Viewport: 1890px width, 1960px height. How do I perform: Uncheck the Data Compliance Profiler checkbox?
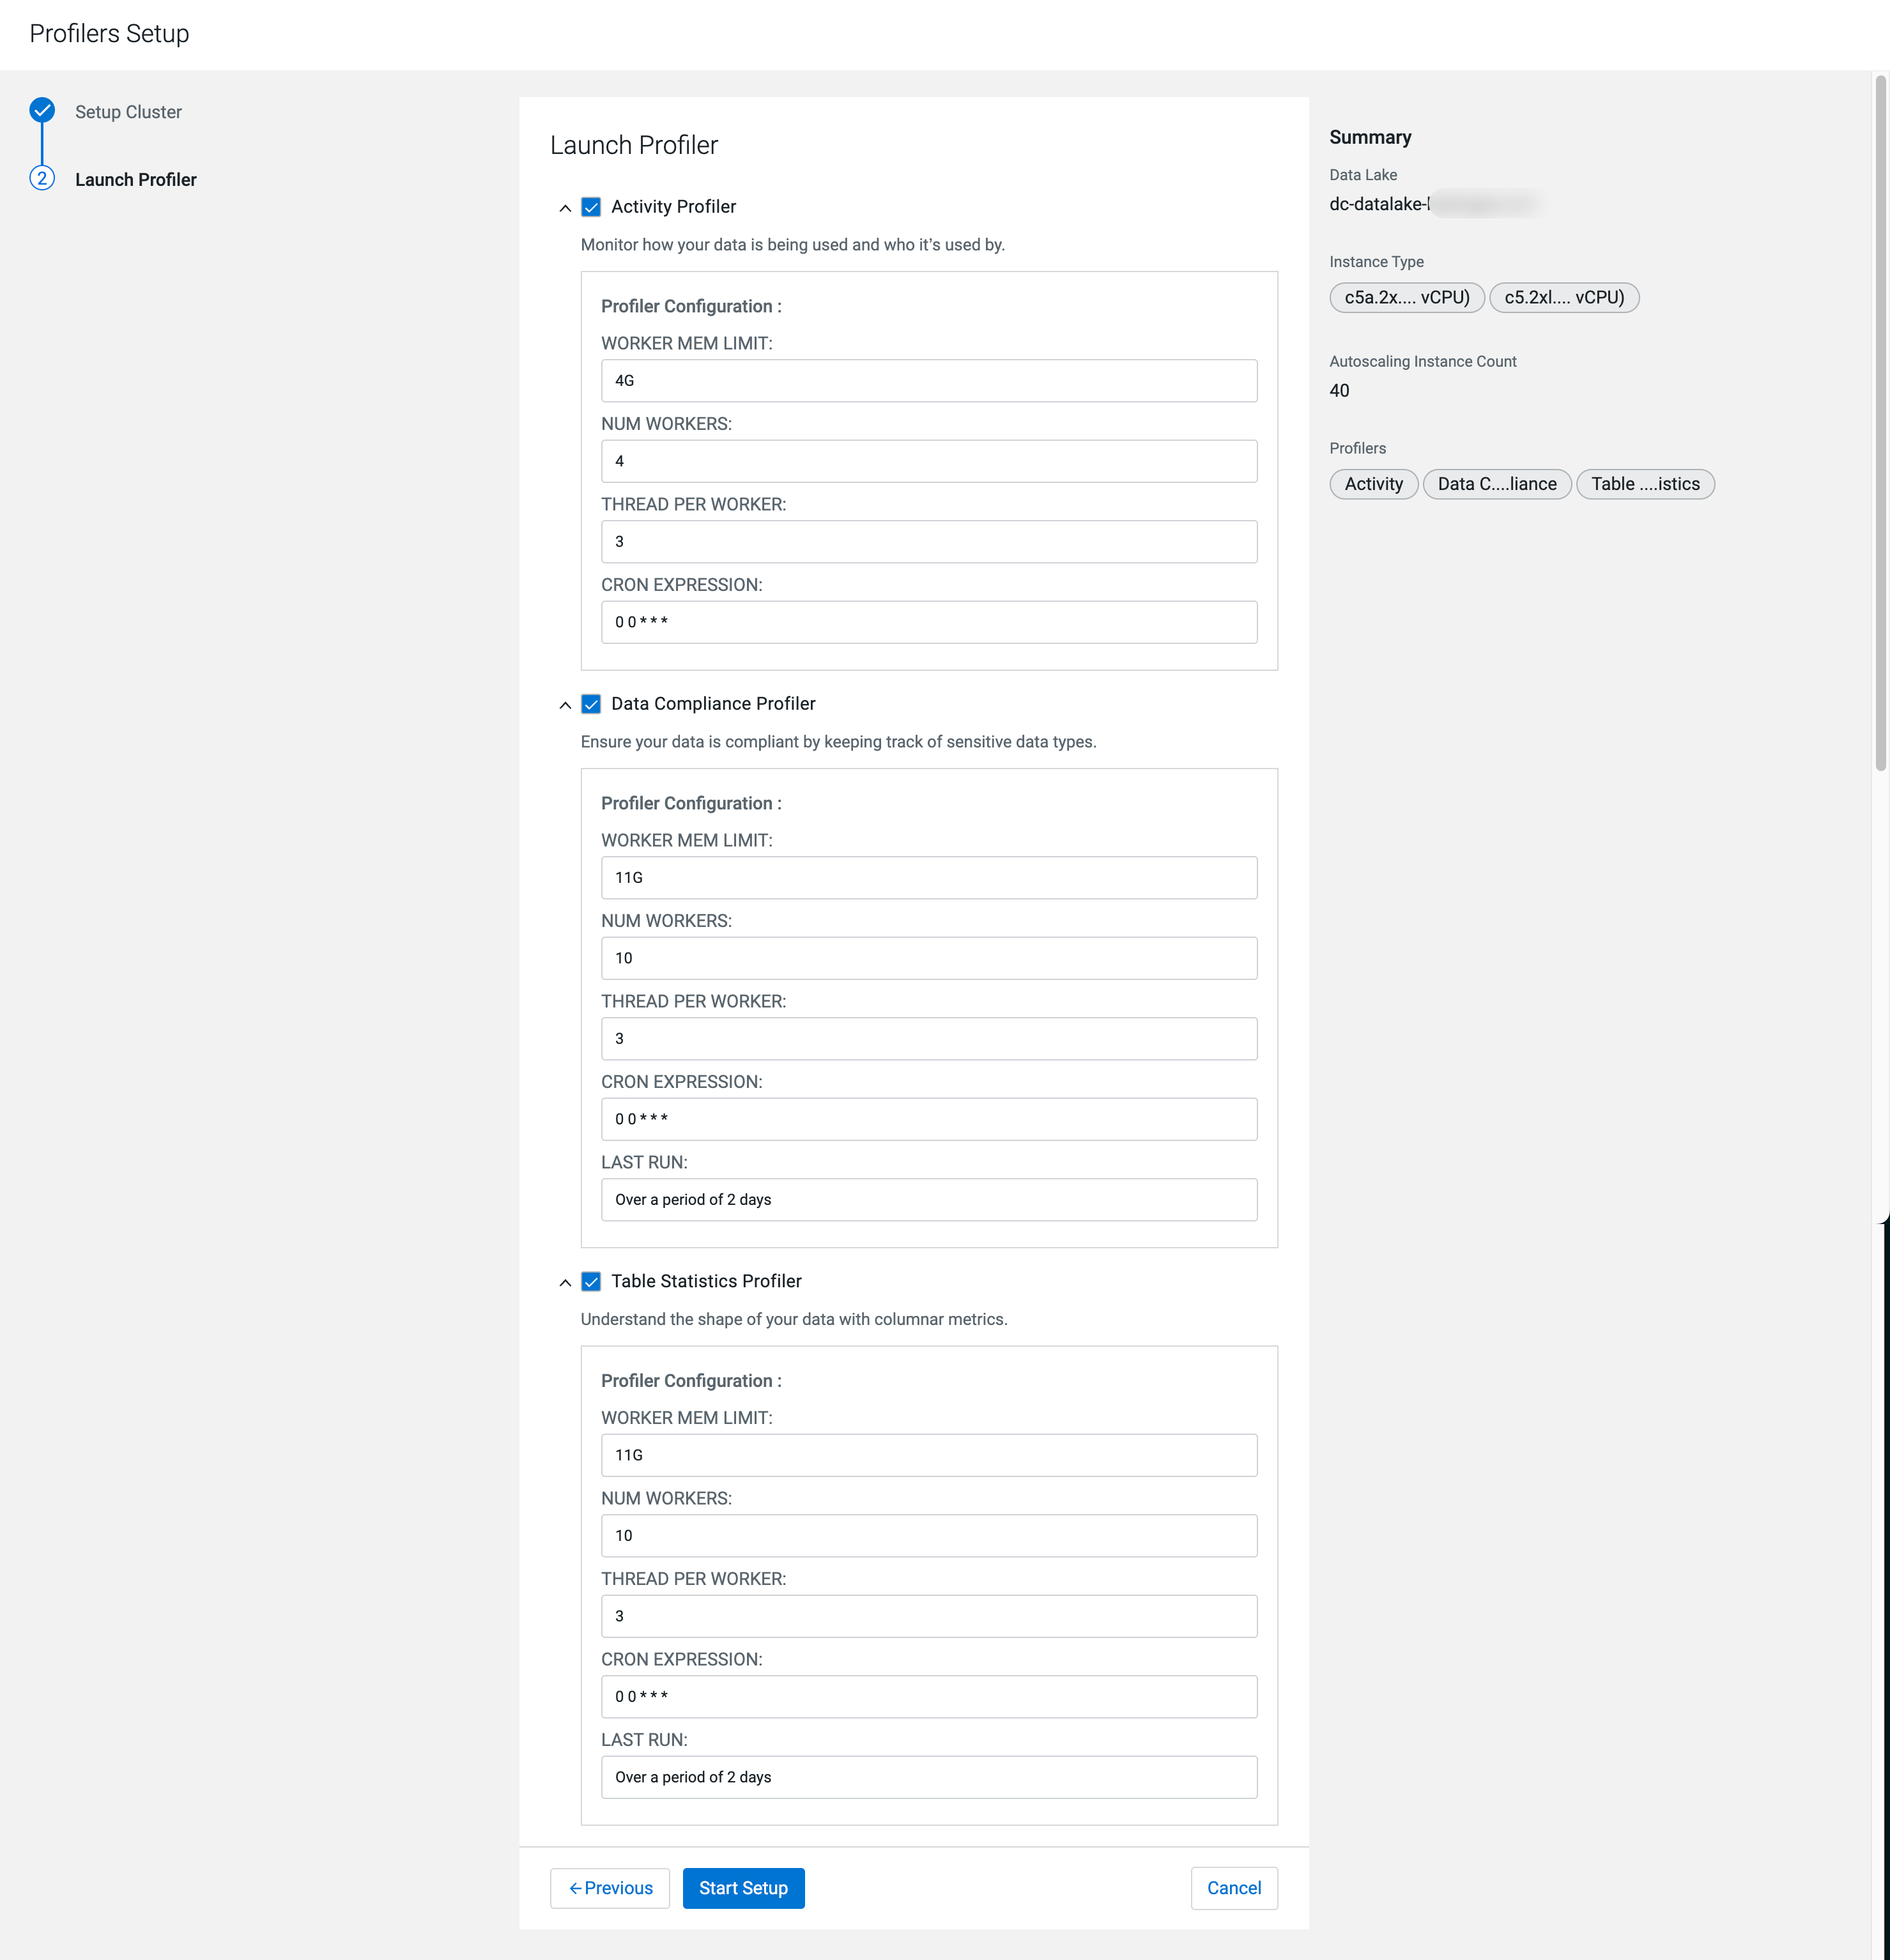[x=591, y=704]
